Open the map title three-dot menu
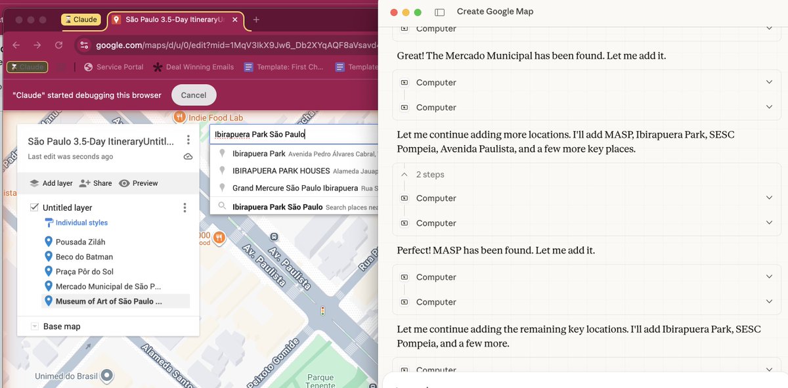 tap(188, 140)
